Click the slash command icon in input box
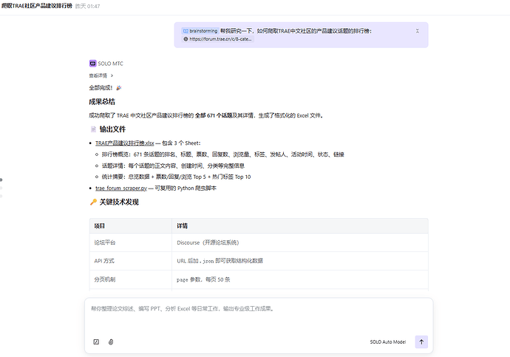This screenshot has width=510, height=357. click(96, 341)
